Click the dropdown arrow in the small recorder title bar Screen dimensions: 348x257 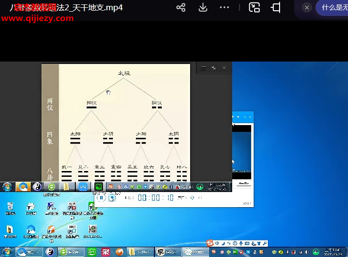pos(238,117)
